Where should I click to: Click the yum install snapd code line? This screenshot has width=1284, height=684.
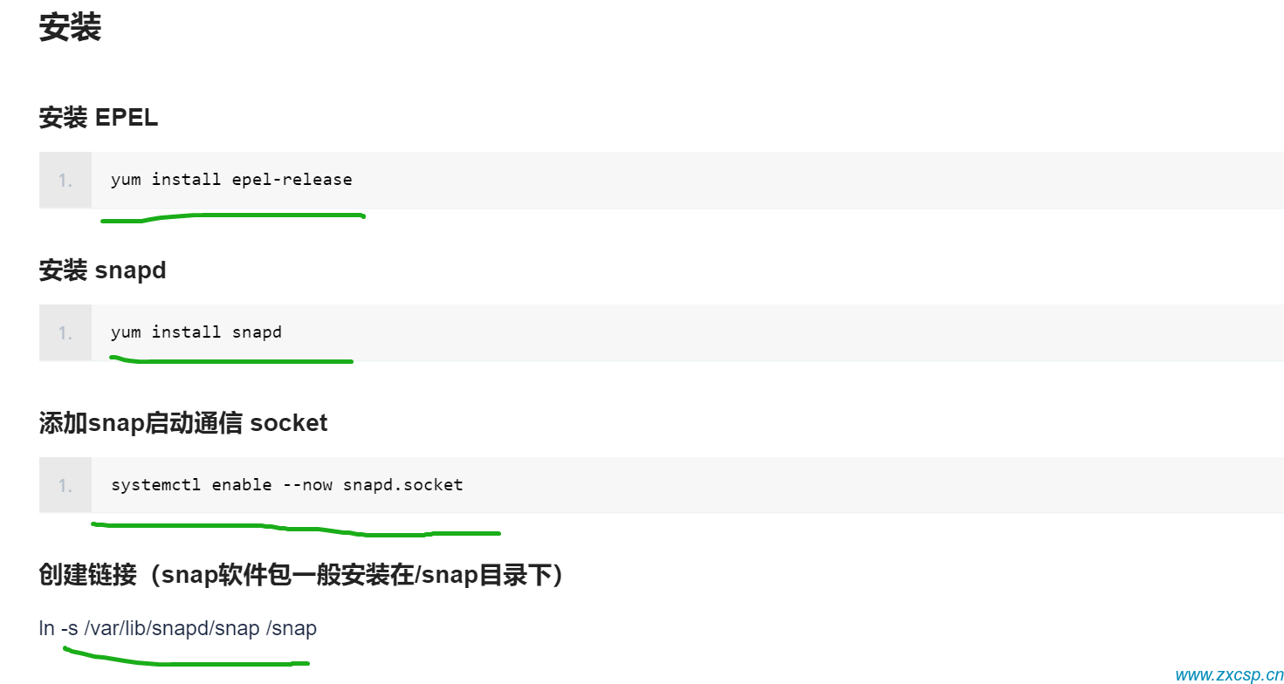point(196,332)
